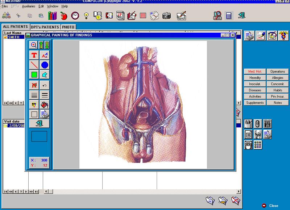Switch to the DPT's PATIENTS tab

(45, 27)
